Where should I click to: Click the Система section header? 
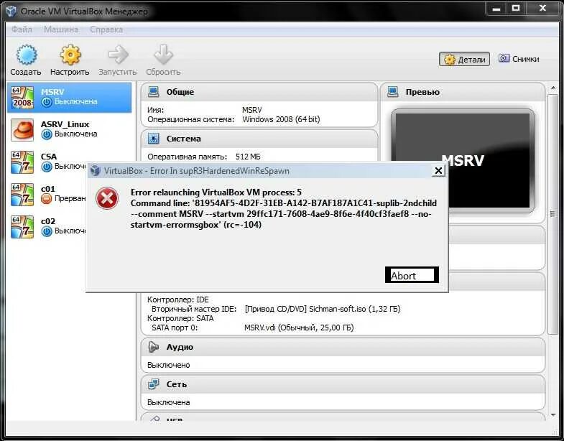(x=259, y=139)
